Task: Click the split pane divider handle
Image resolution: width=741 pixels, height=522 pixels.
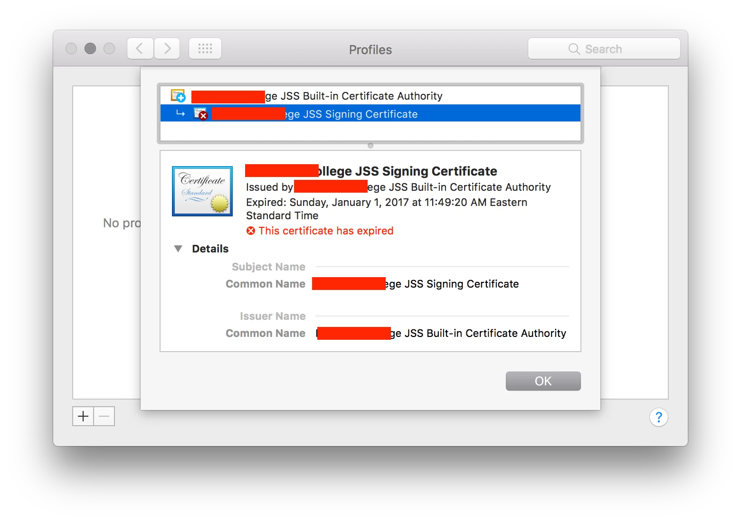Action: [x=370, y=146]
